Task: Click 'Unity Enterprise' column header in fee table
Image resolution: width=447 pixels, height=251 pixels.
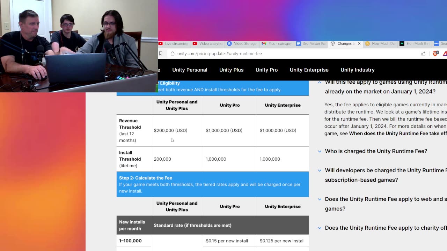Action: pyautogui.click(x=283, y=206)
